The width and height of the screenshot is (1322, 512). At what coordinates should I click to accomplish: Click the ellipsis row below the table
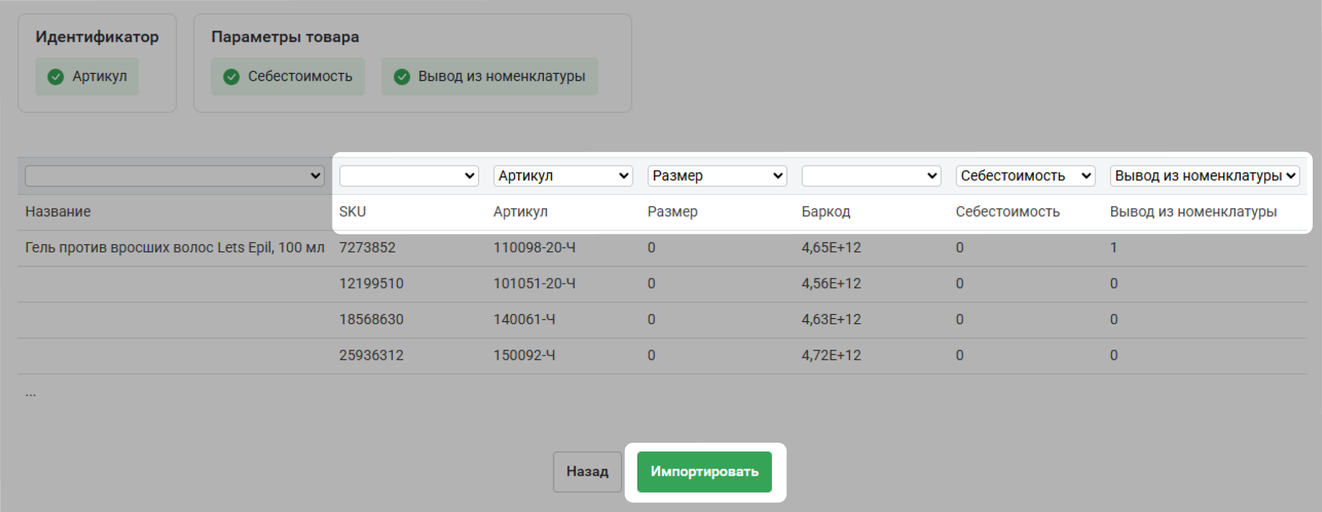click(x=31, y=395)
